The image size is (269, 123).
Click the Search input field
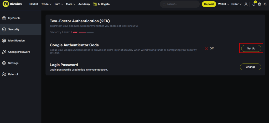(x=180, y=4)
